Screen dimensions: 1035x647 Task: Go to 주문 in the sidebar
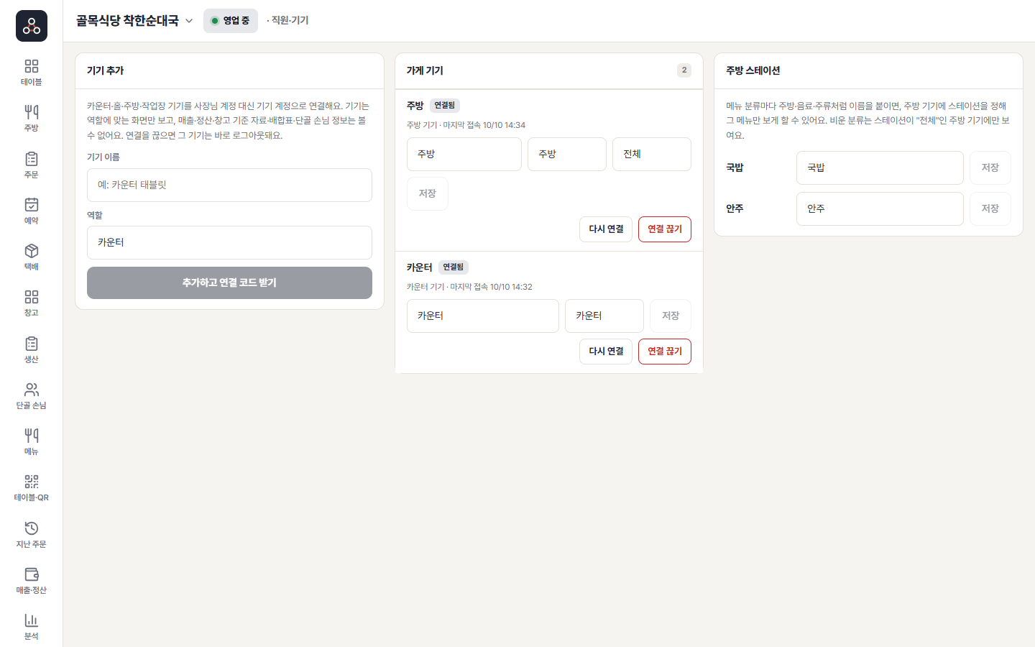tap(32, 165)
